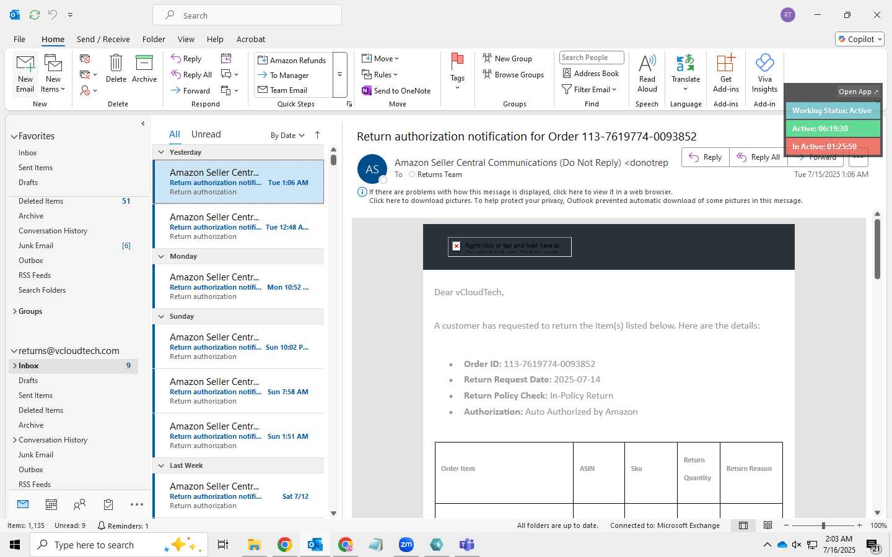Open the Get Add-ins store
892x557 pixels.
(725, 73)
